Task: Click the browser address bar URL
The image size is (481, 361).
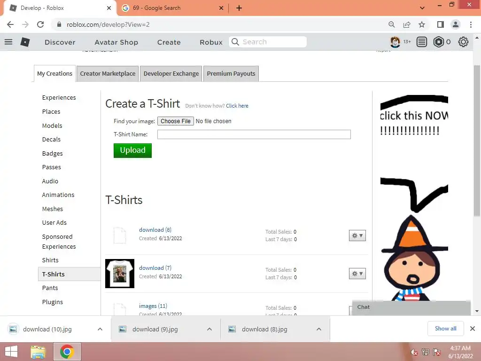Action: pyautogui.click(x=108, y=24)
